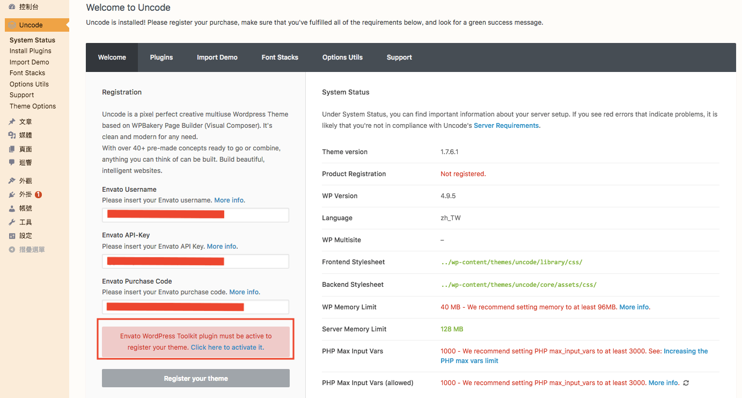Switch to the Plugins tab
This screenshot has height=398, width=742.
tap(161, 57)
